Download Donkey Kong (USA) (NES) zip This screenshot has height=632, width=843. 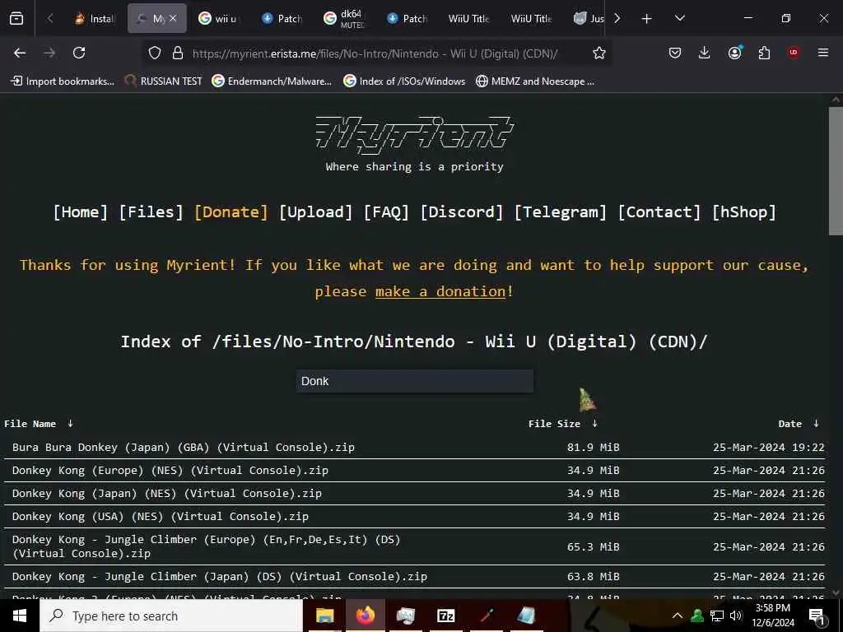point(161,517)
